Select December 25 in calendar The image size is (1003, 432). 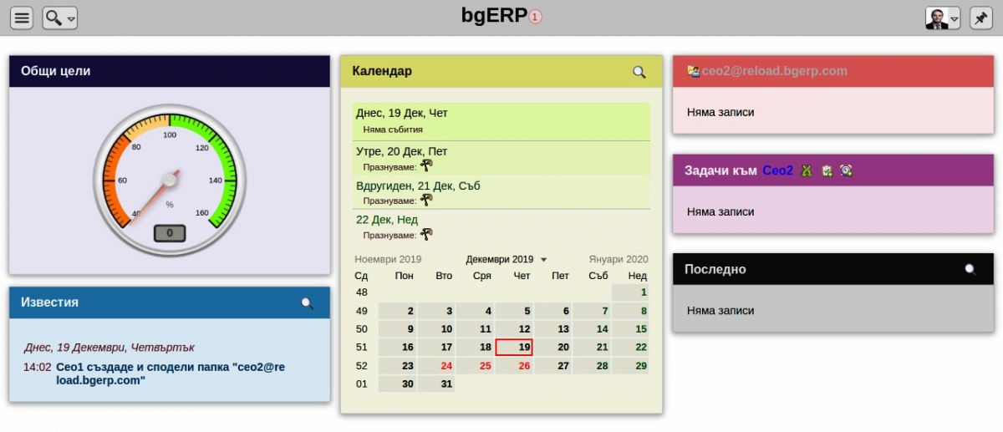point(475,366)
